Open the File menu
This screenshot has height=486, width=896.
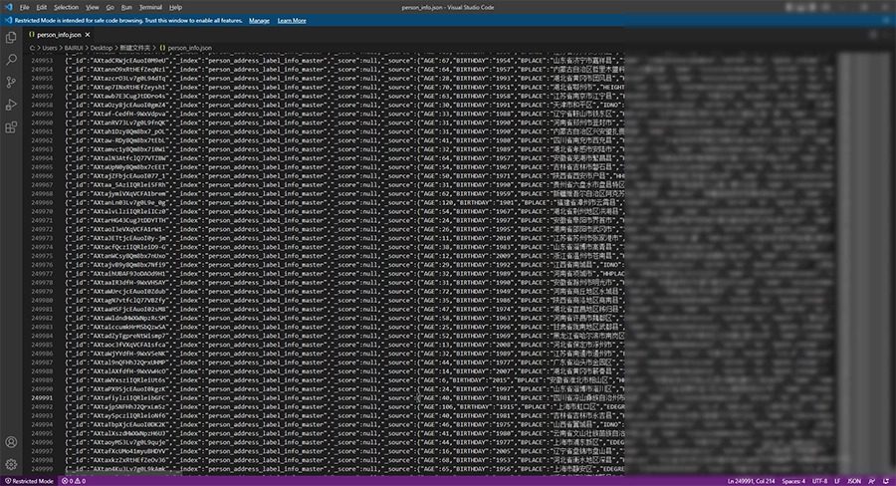click(x=25, y=7)
